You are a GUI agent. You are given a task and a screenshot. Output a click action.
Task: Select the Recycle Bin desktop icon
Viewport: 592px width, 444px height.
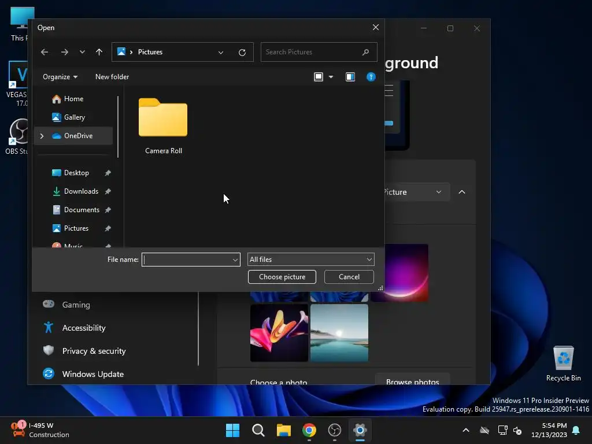tap(563, 364)
